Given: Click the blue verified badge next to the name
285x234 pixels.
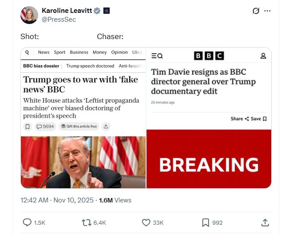Looking at the screenshot, I should coord(97,11).
